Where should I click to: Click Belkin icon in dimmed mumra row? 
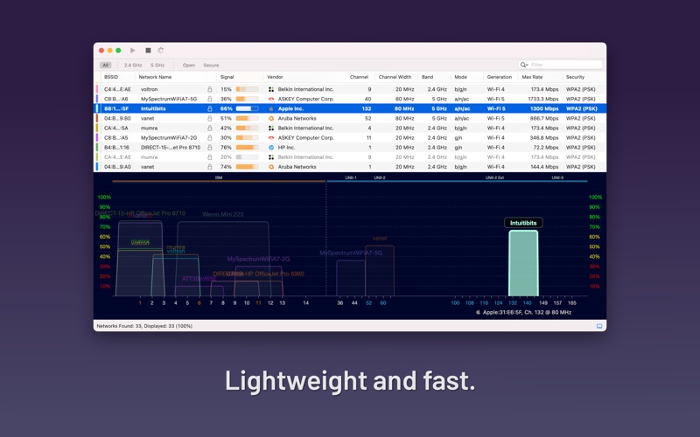coord(271,157)
